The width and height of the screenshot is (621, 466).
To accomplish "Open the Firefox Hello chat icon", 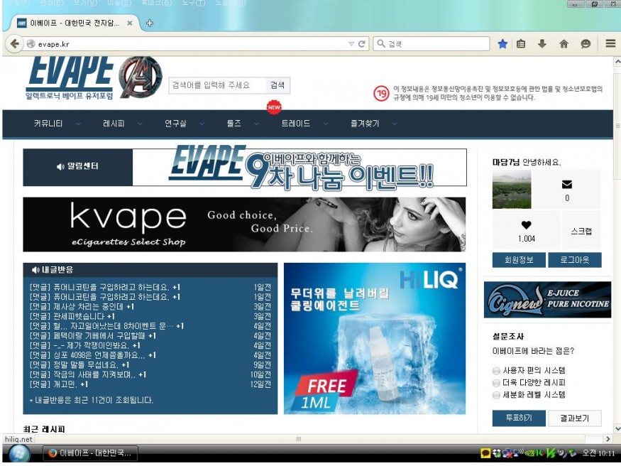I will (586, 43).
